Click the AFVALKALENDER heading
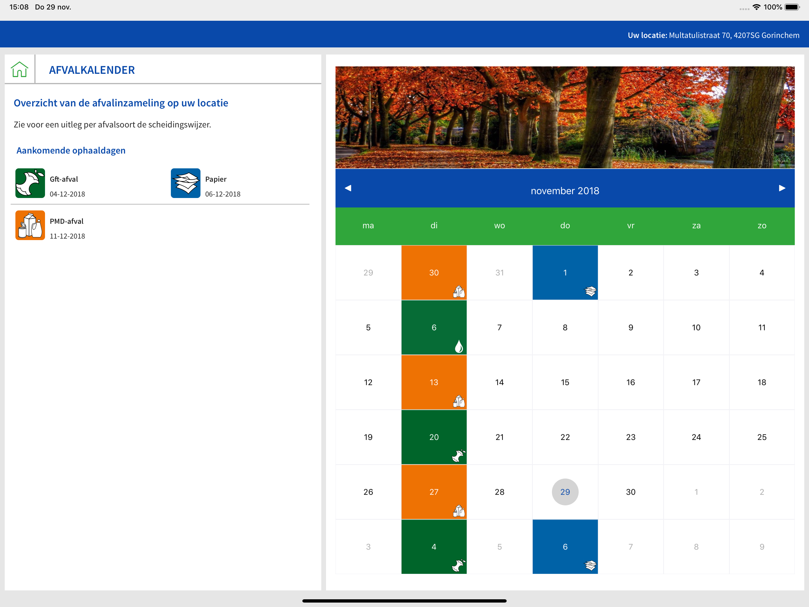Image resolution: width=809 pixels, height=607 pixels. tap(92, 70)
